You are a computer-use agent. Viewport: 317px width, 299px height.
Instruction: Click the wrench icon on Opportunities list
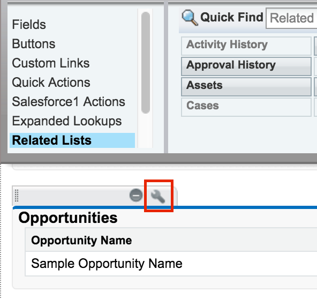pyautogui.click(x=158, y=196)
